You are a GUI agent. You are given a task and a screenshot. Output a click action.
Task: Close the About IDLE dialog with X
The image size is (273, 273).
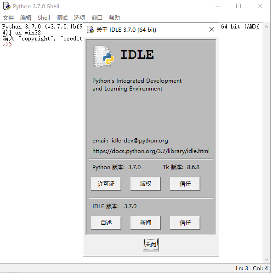[212, 29]
